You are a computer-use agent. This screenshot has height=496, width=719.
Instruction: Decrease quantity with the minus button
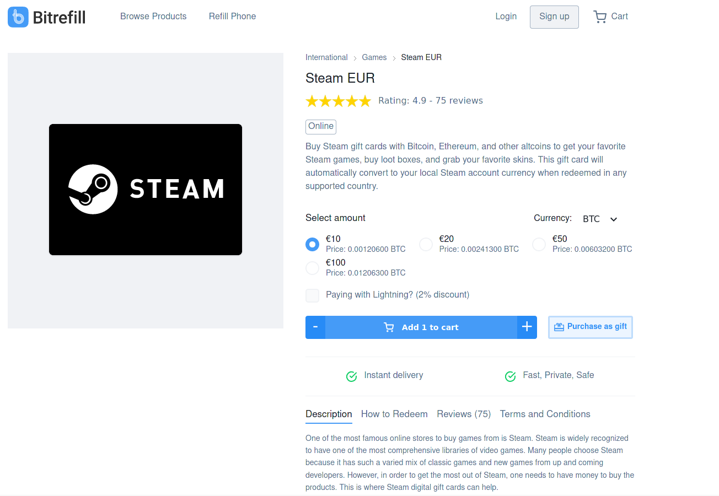point(315,327)
